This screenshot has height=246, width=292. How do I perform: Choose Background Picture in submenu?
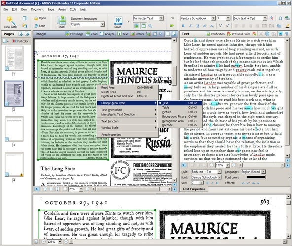coord(180,116)
